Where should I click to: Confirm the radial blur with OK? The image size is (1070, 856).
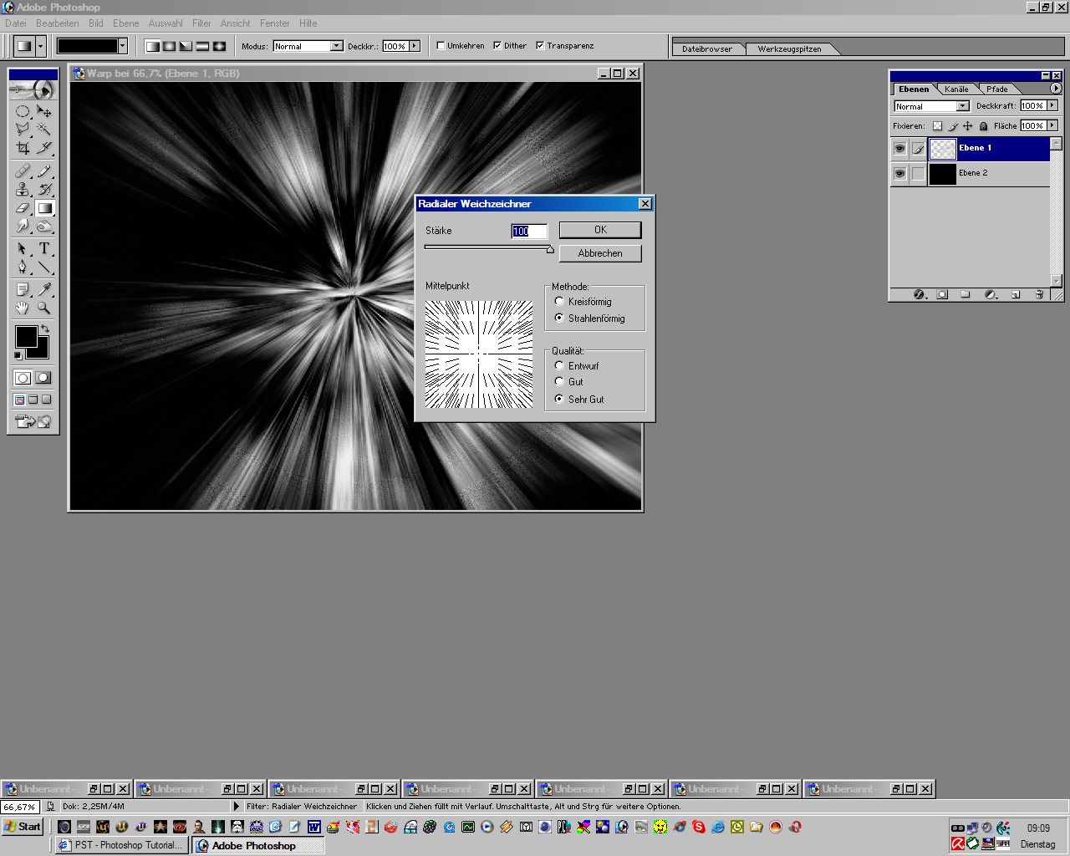600,230
